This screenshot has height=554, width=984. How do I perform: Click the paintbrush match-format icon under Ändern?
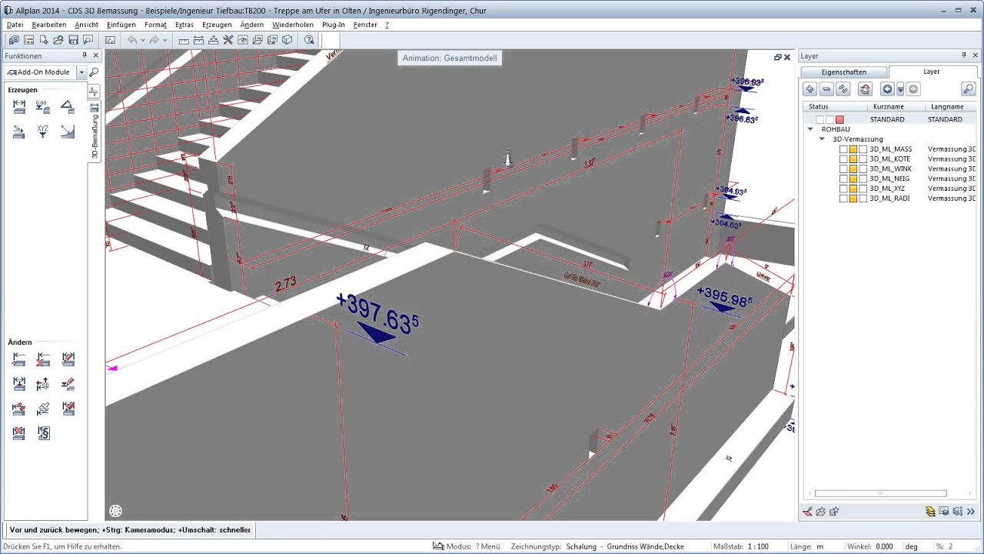point(43,409)
